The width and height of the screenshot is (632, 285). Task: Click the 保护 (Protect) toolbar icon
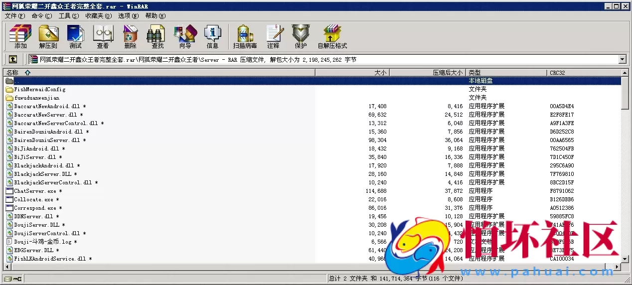301,37
